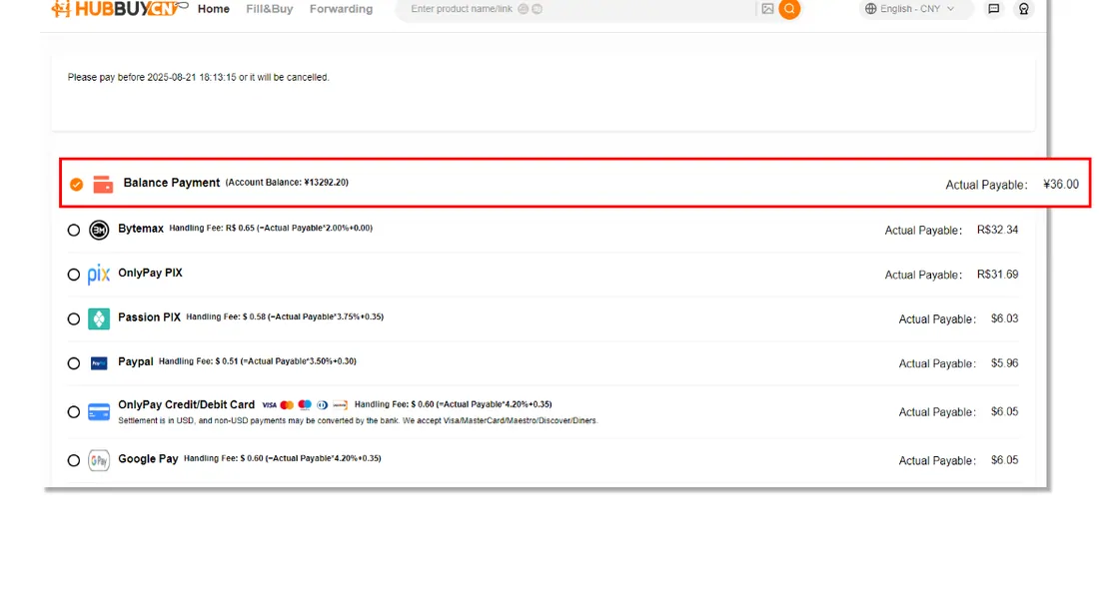Screen dimensions: 1099x594
Task: Click the pay-before deadline notice text
Action: [x=199, y=77]
